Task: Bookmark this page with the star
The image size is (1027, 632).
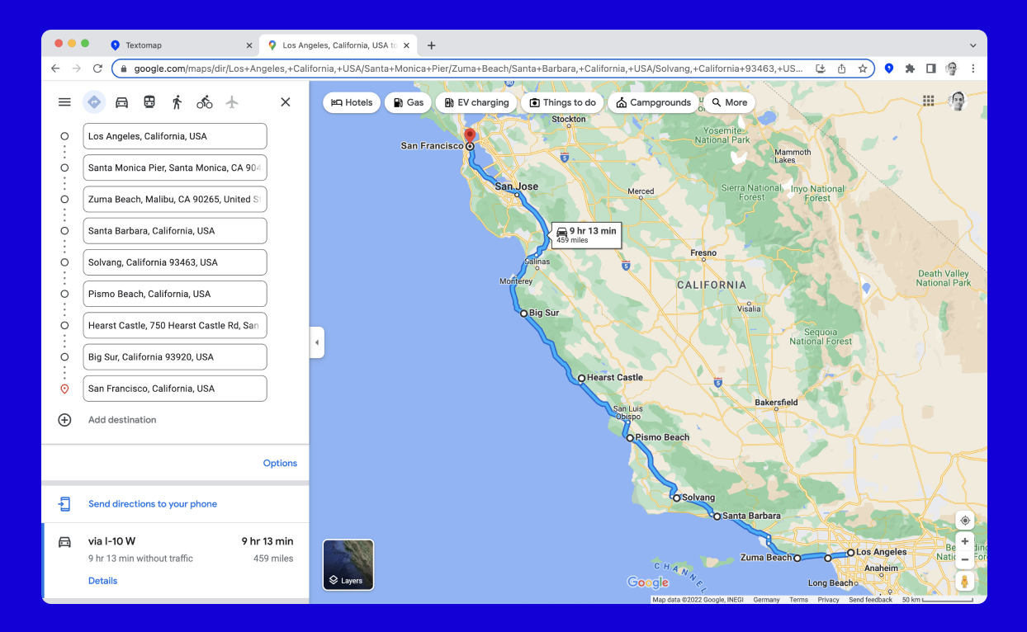Action: pyautogui.click(x=863, y=68)
